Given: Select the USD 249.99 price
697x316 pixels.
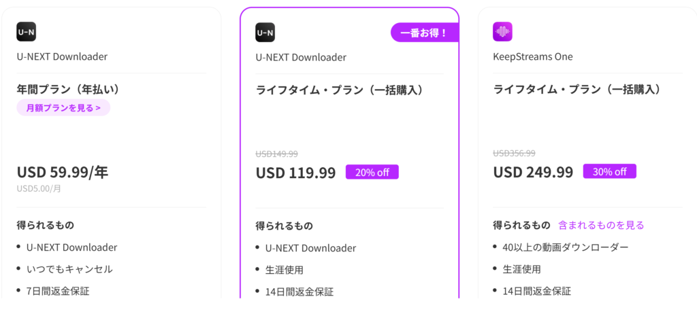Looking at the screenshot, I should tap(533, 172).
